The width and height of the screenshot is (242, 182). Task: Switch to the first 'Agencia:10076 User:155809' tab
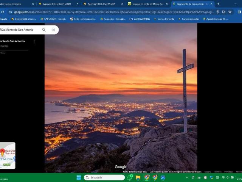point(57,4)
